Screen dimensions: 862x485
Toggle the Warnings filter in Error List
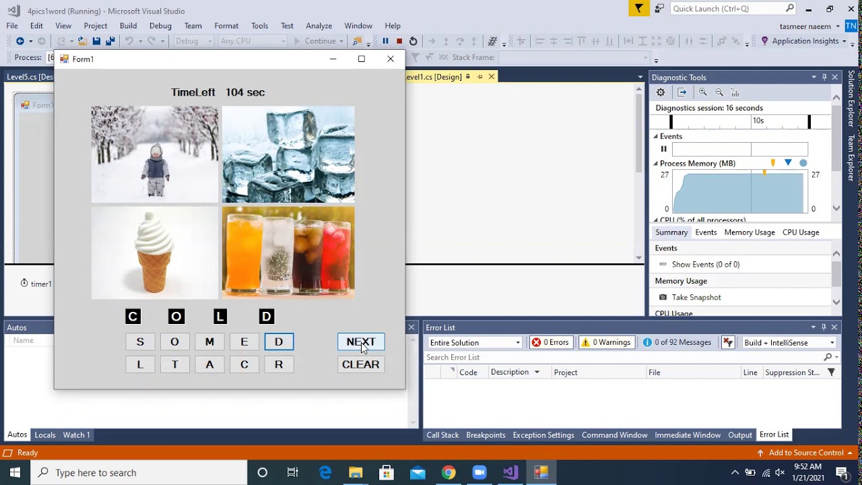605,342
